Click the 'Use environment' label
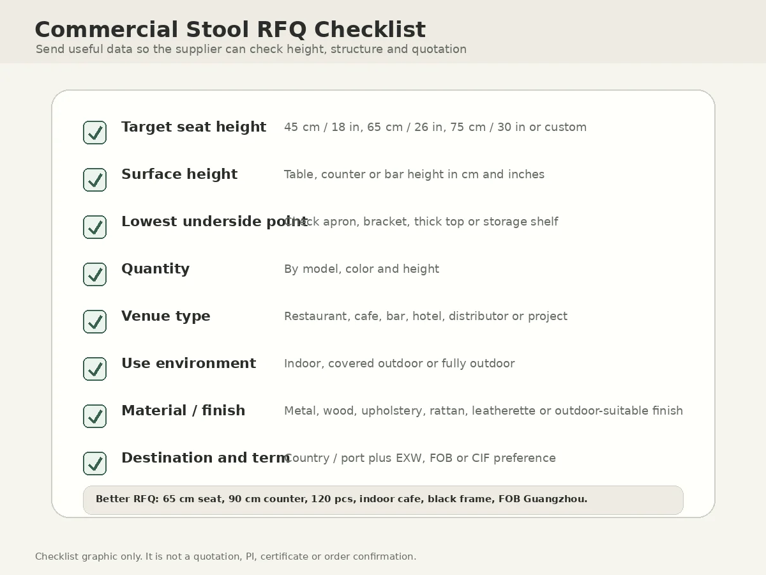 pos(188,364)
